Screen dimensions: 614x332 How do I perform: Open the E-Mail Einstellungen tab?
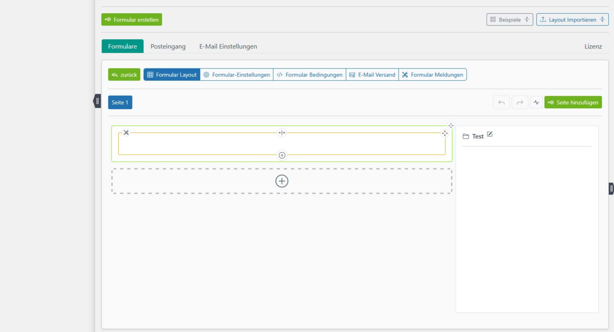(228, 46)
